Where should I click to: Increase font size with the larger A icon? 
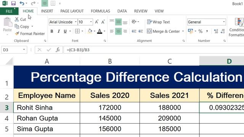point(96,22)
